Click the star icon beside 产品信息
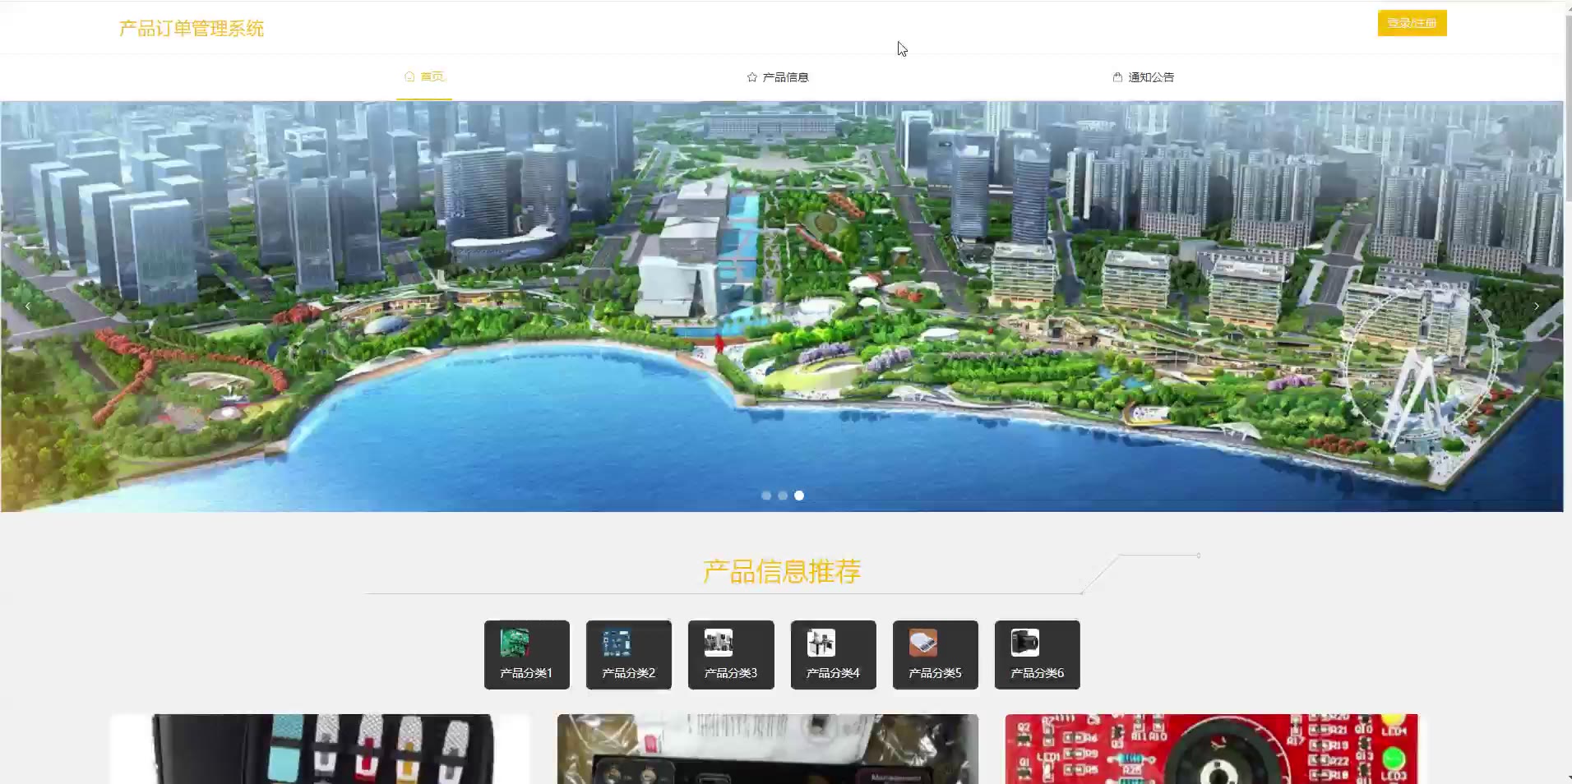This screenshot has height=784, width=1572. [x=751, y=77]
